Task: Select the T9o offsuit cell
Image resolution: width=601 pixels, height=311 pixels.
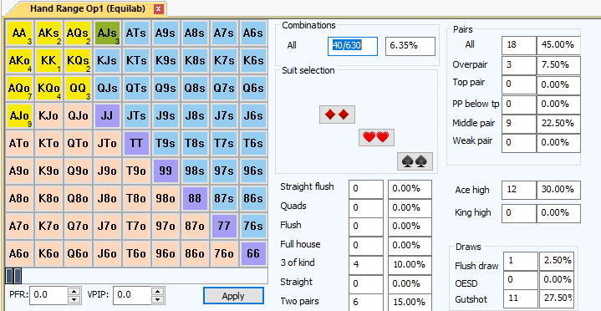Action: (136, 171)
